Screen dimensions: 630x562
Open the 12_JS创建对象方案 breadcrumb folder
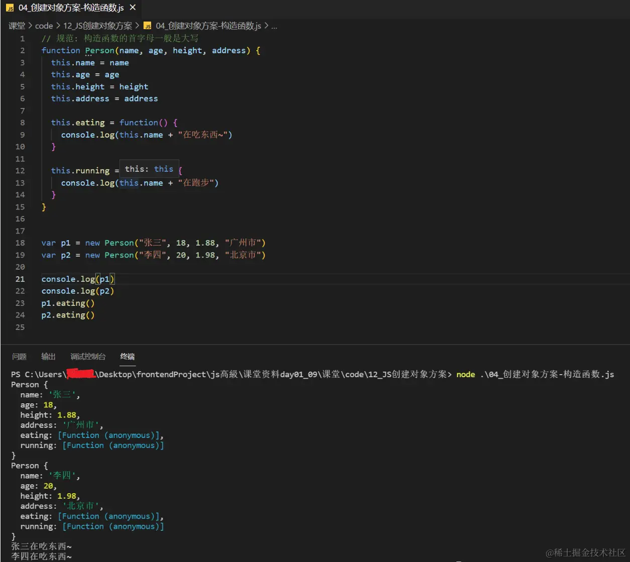pyautogui.click(x=97, y=26)
